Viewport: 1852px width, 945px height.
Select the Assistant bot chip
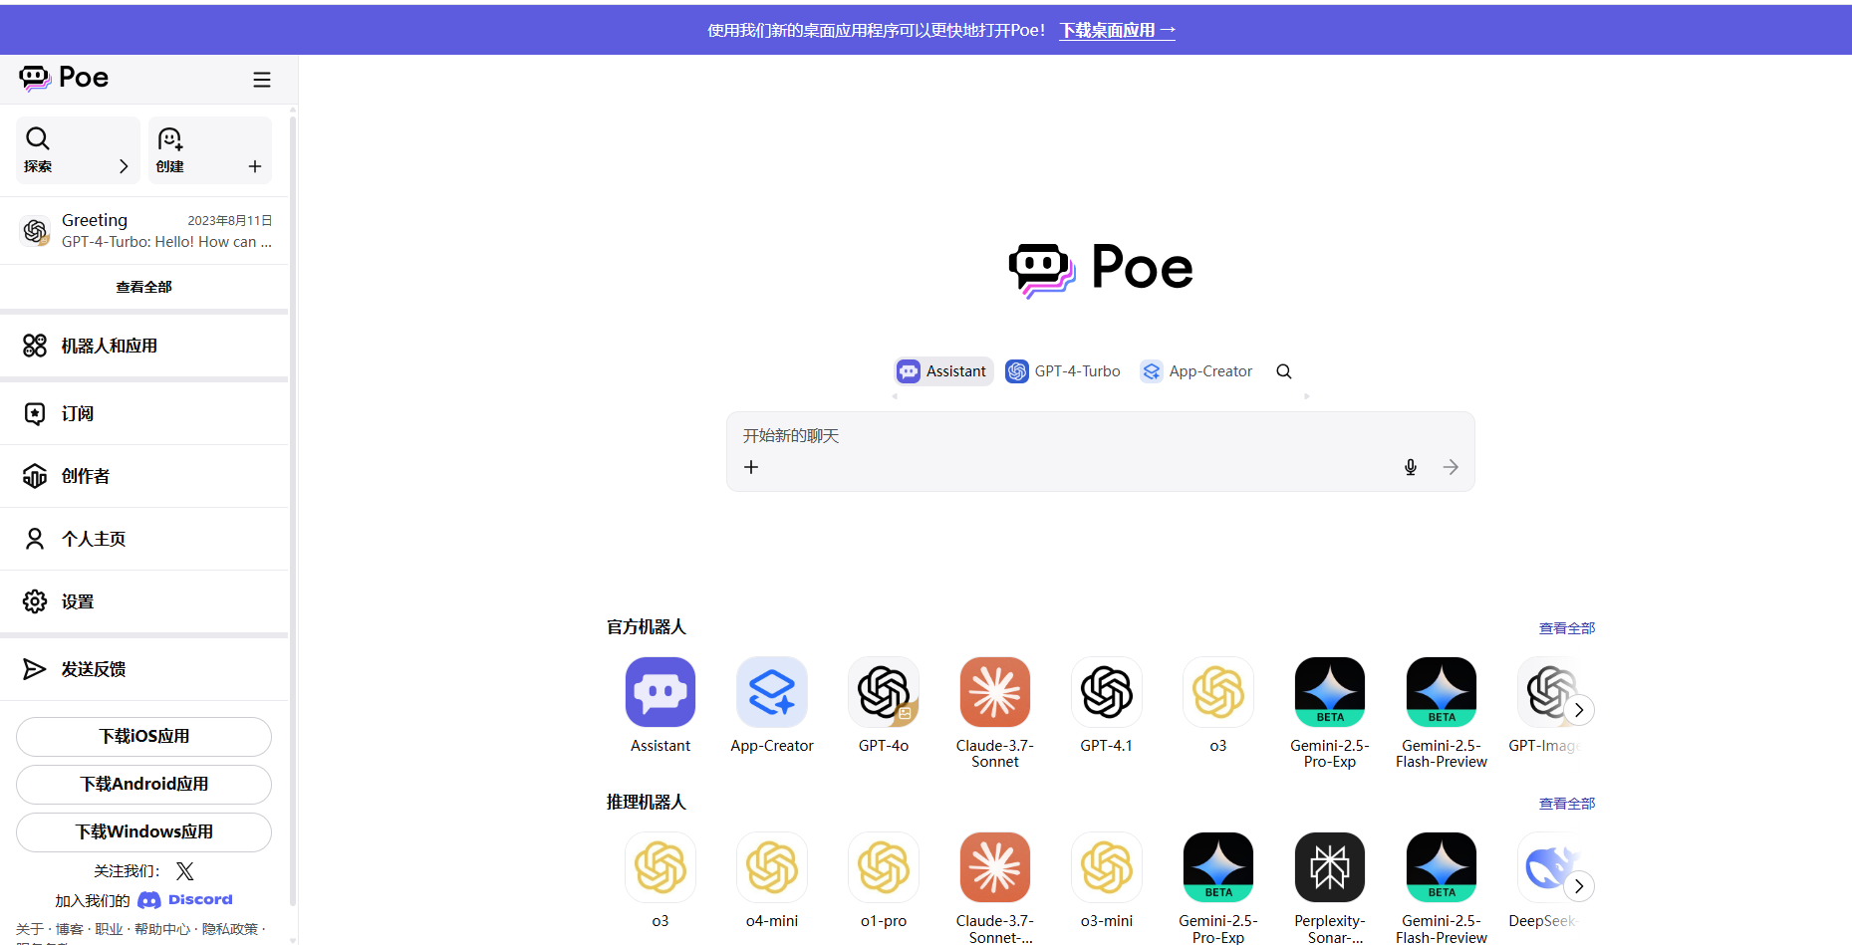[x=943, y=371]
